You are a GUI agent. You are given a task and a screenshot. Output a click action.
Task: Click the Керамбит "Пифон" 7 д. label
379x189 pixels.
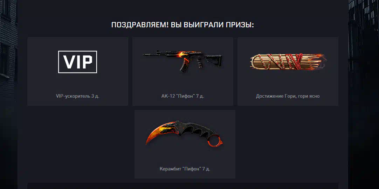185,169
